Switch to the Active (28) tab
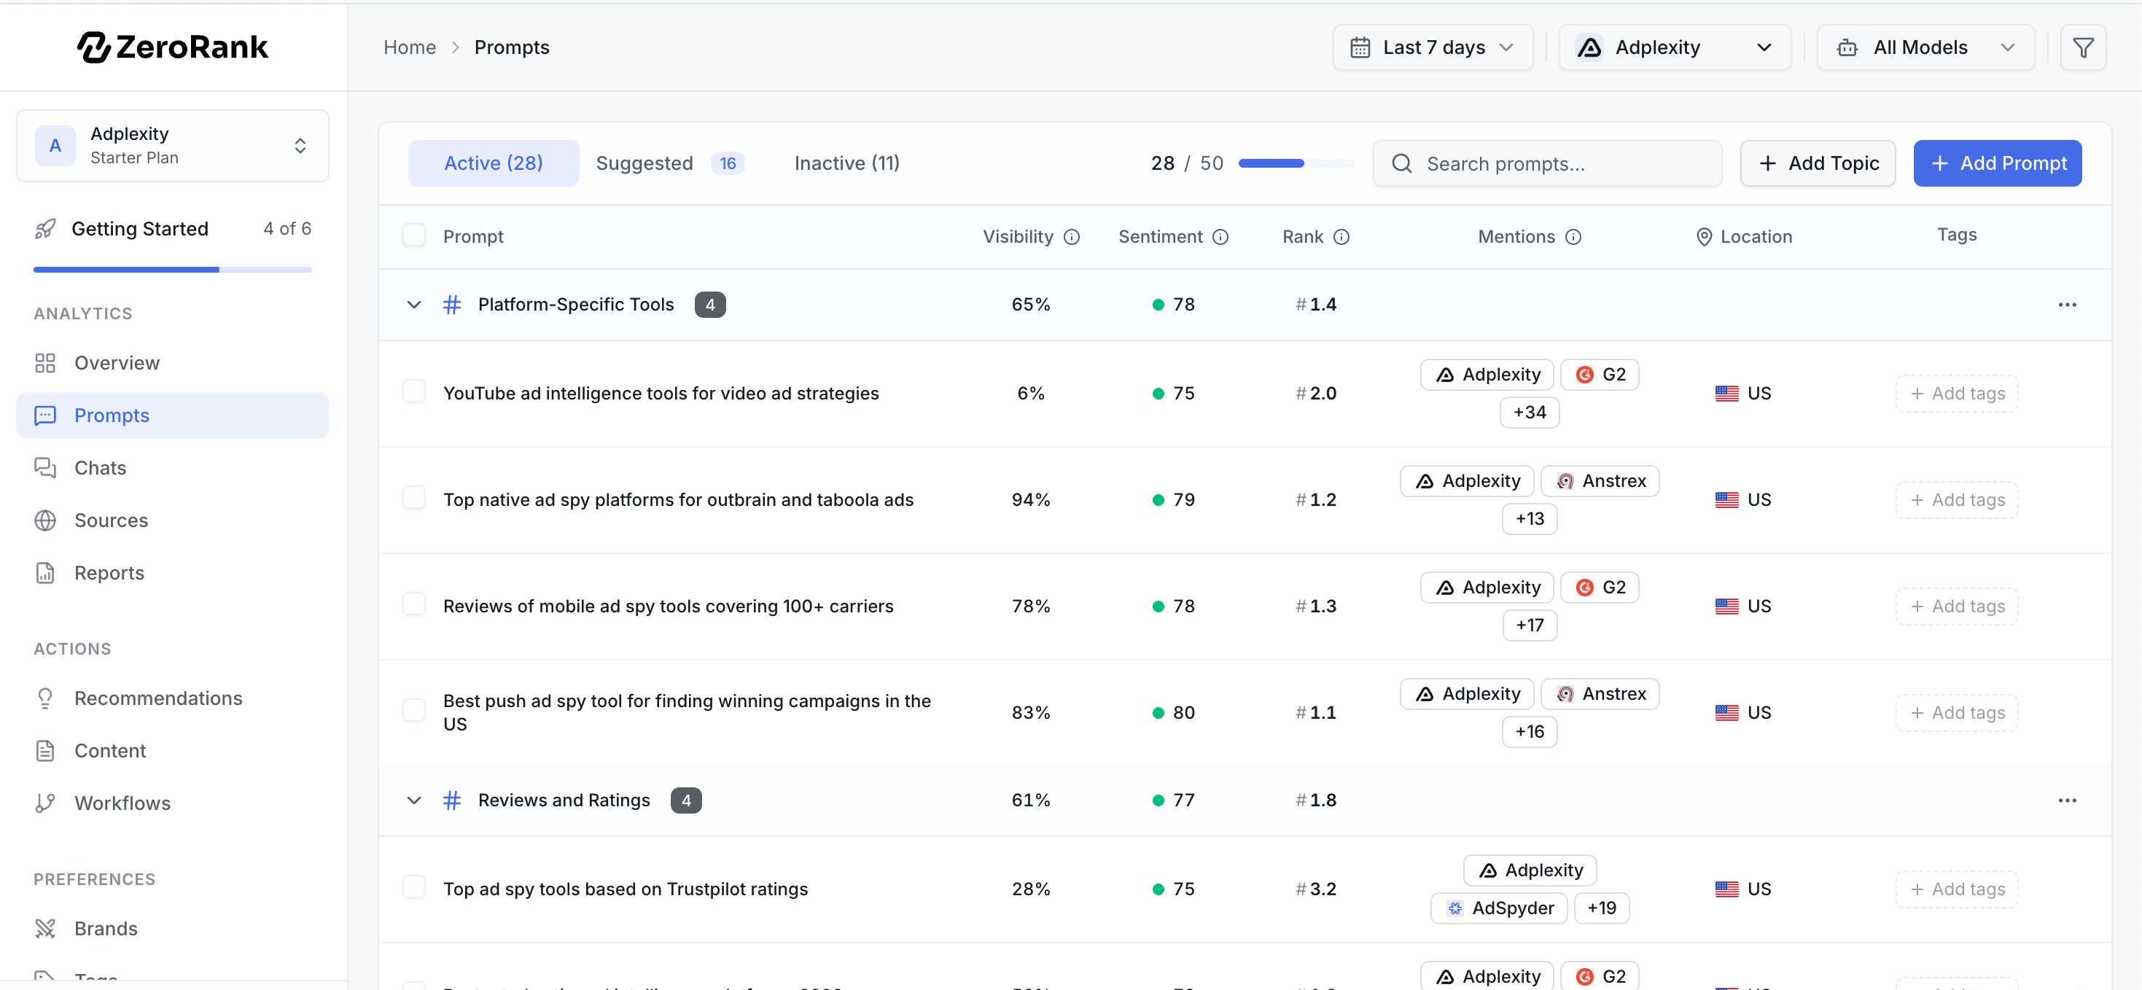The image size is (2142, 990). pyautogui.click(x=493, y=163)
